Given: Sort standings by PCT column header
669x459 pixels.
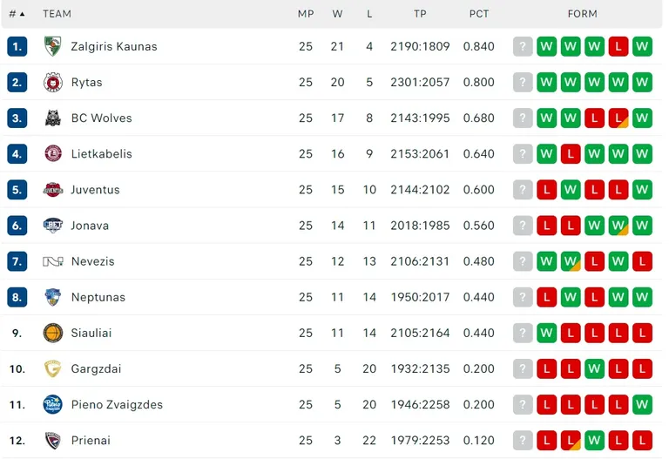Looking at the screenshot, I should [479, 14].
